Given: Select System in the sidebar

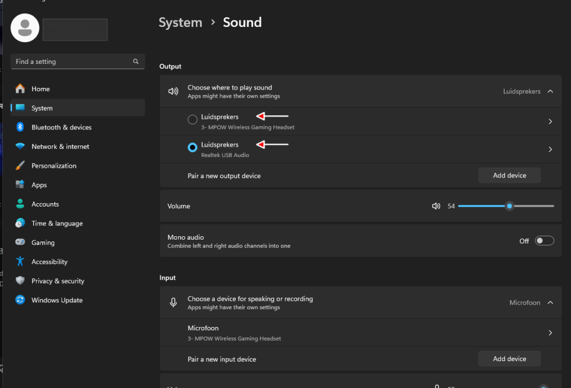Looking at the screenshot, I should pyautogui.click(x=43, y=107).
